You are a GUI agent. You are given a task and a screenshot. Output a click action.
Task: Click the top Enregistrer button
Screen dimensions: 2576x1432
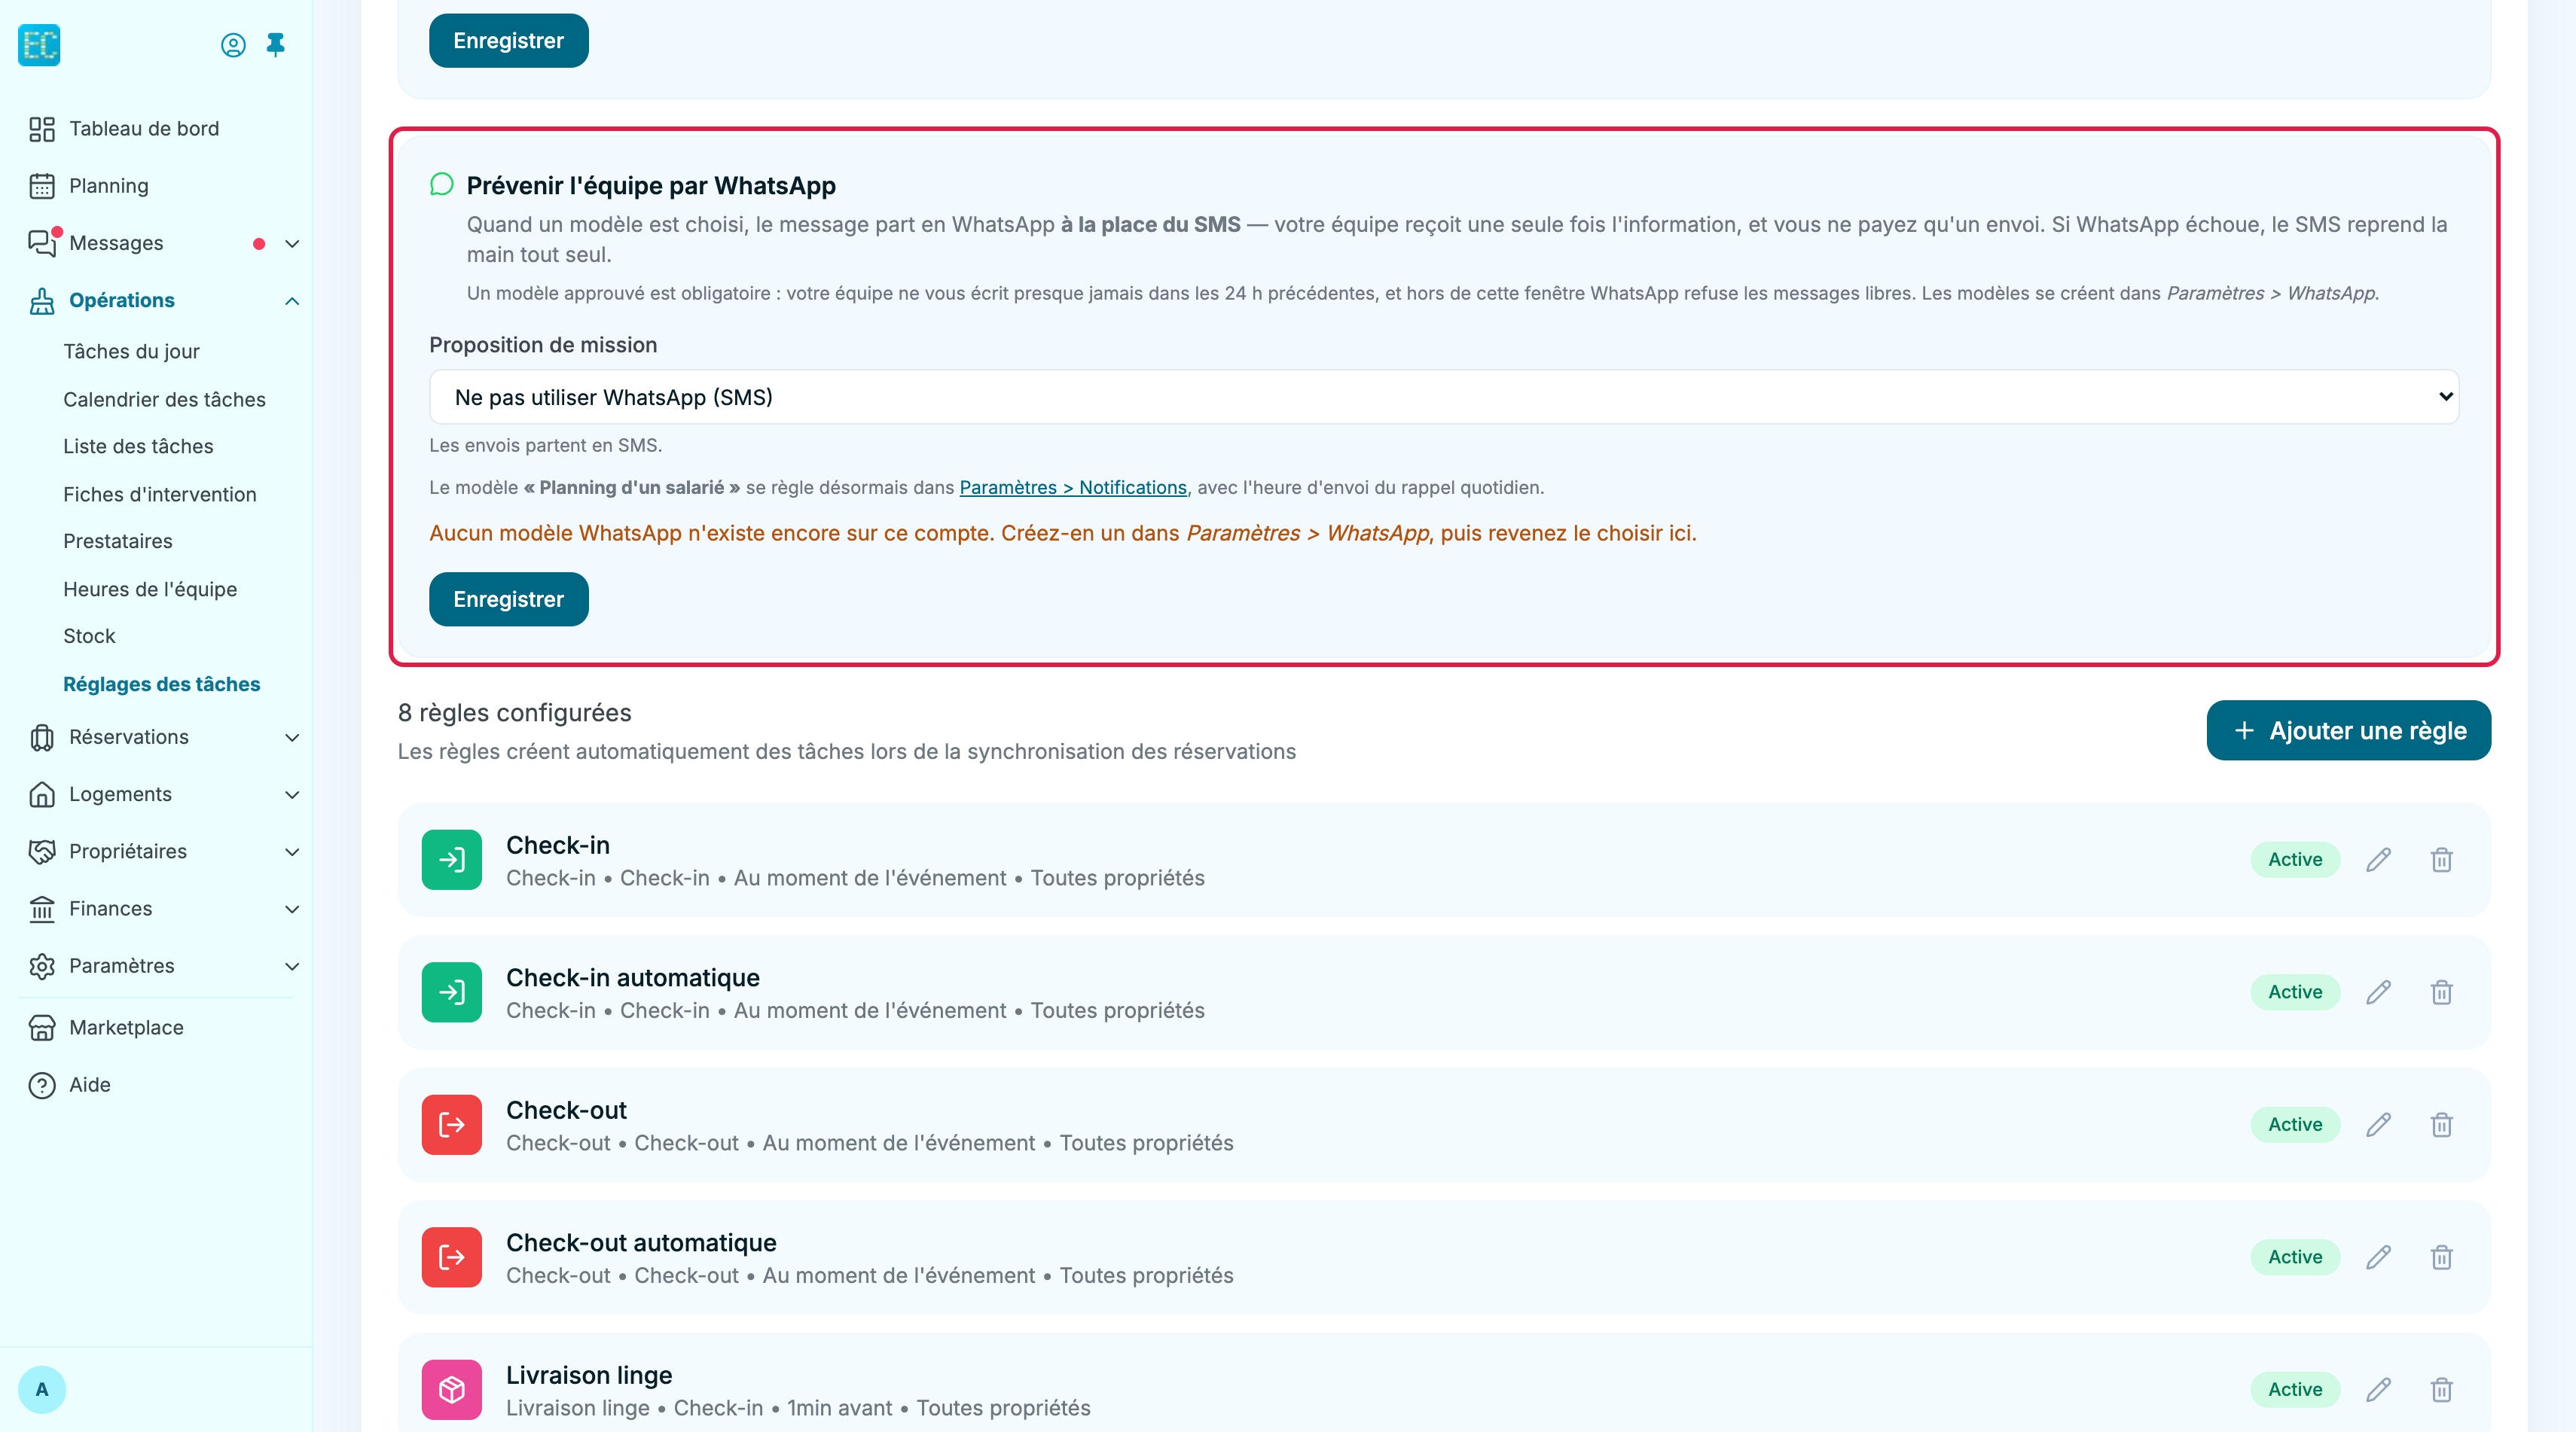coord(508,41)
